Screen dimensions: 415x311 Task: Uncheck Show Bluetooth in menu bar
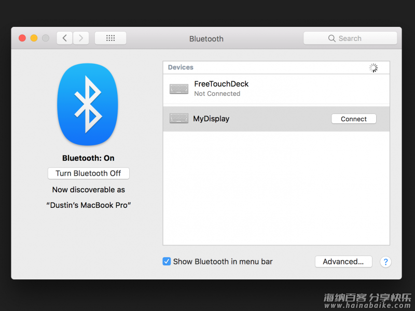tap(167, 261)
